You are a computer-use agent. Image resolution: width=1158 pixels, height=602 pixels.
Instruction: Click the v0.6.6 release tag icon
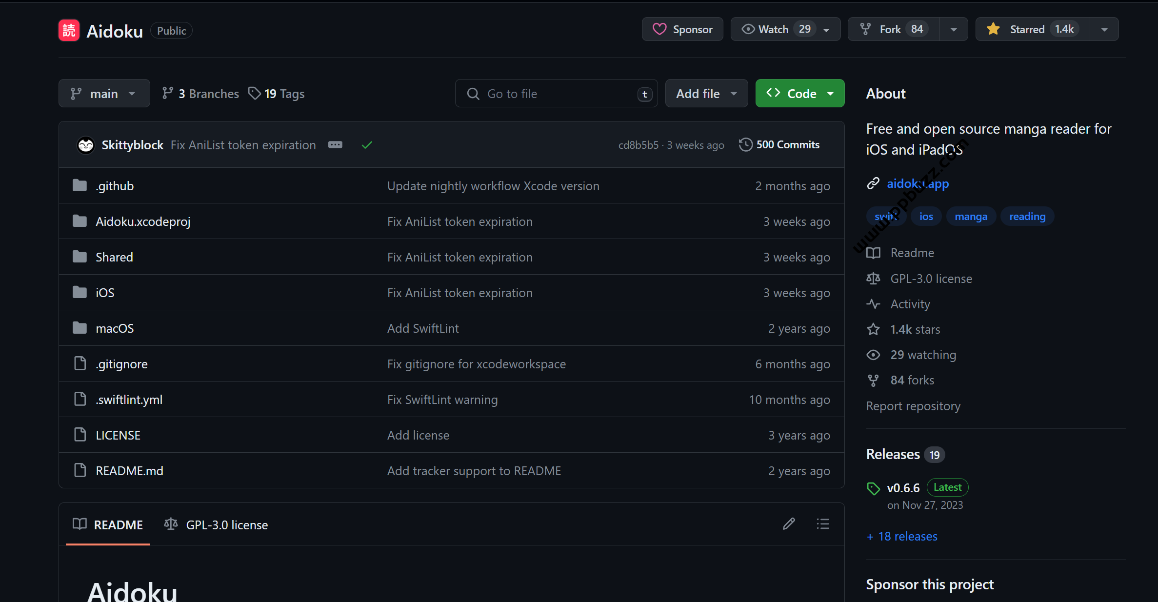coord(873,488)
